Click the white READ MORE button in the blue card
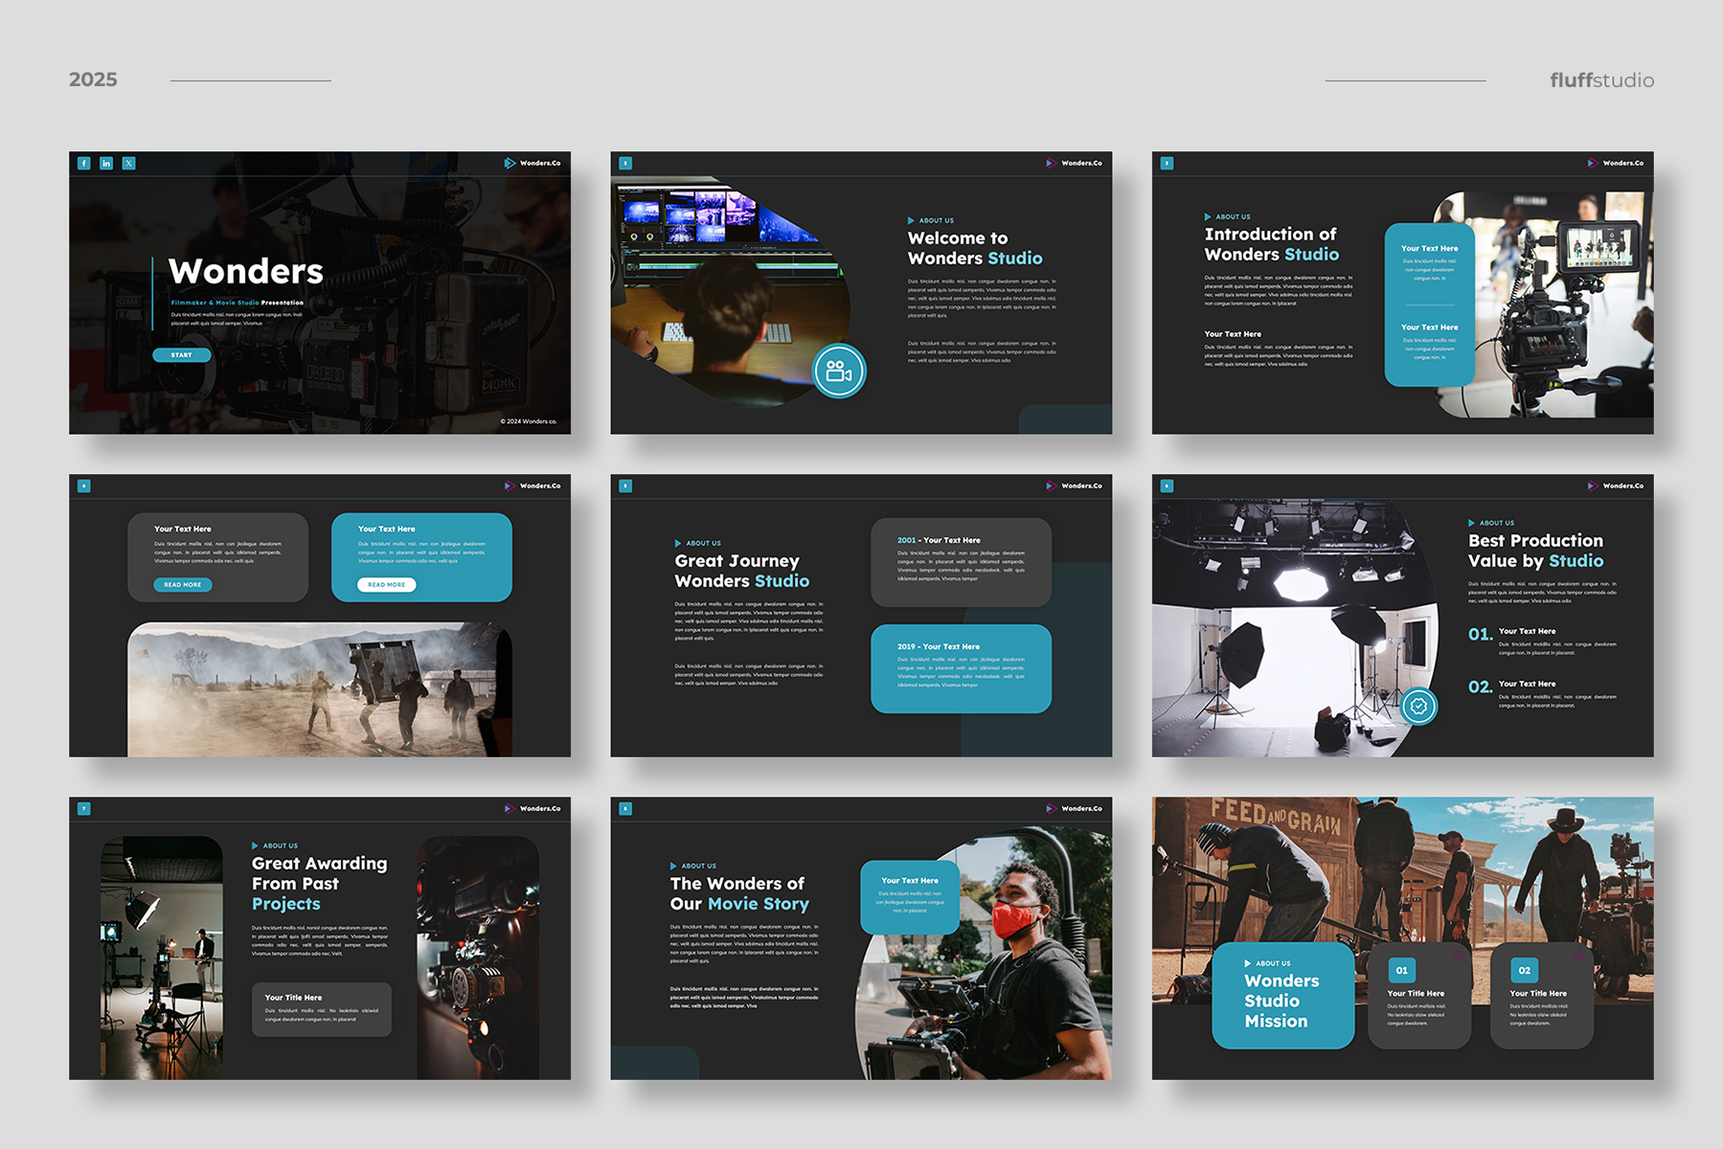The height and width of the screenshot is (1149, 1723). [x=387, y=584]
